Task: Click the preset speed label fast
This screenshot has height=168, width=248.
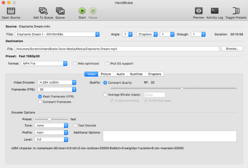Action: pyautogui.click(x=73, y=119)
